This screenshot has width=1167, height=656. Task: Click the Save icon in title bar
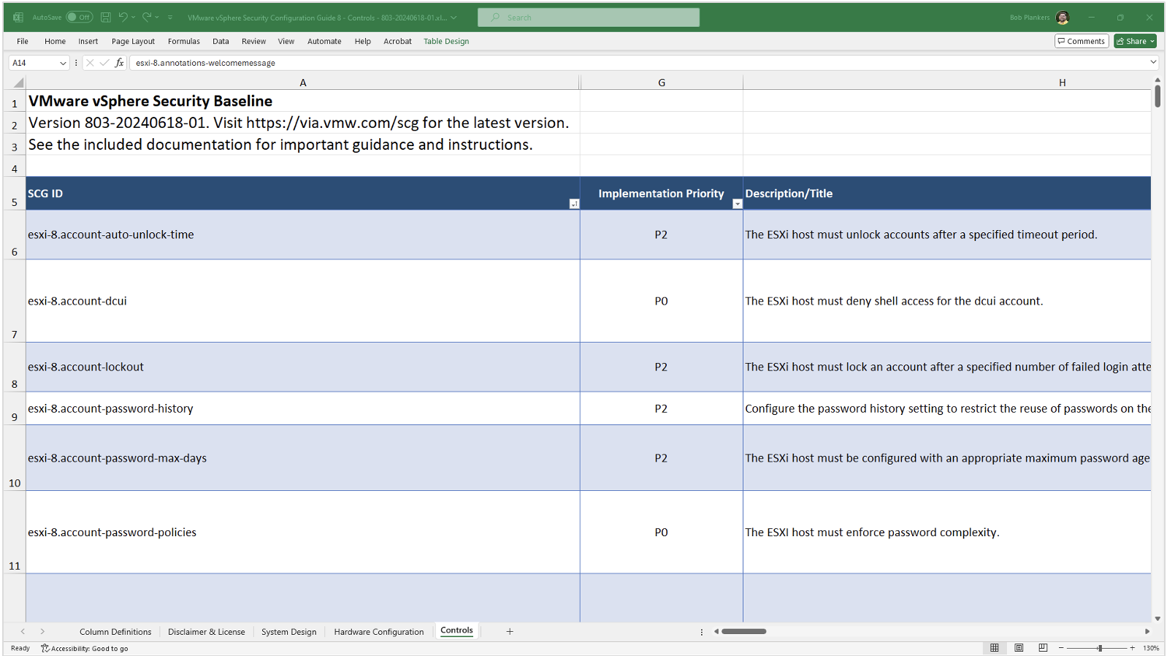106,17
